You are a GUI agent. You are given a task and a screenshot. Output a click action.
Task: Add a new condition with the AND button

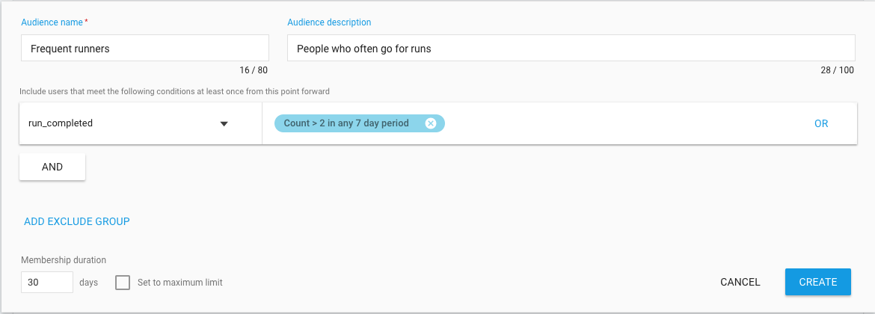click(x=52, y=167)
